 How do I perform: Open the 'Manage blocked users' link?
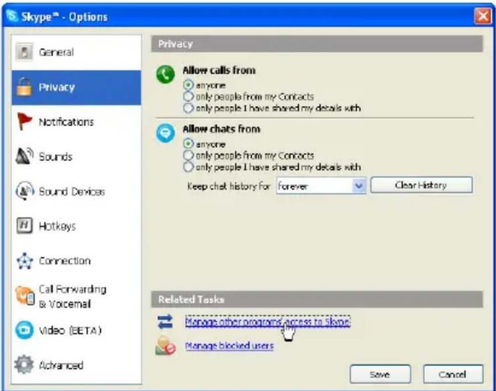tap(229, 346)
